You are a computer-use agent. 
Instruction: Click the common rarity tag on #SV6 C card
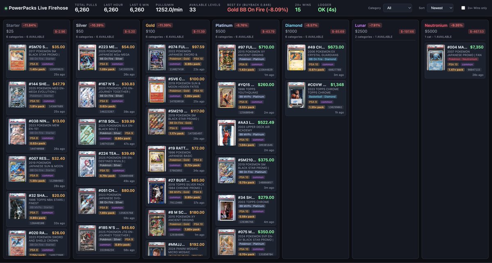175,96
